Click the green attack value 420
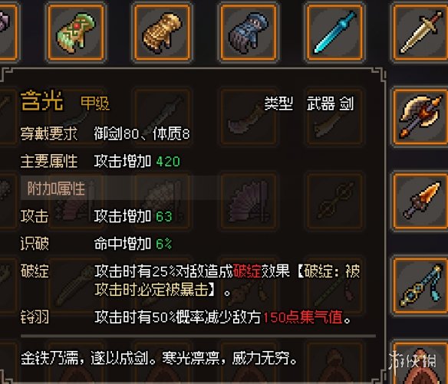448x384 pixels. 168,162
